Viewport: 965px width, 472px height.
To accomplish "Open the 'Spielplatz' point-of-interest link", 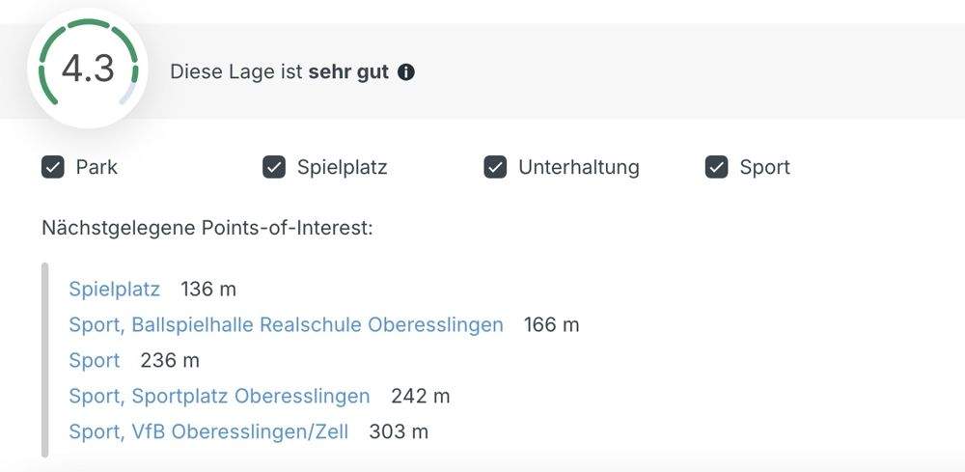I will click(x=114, y=289).
